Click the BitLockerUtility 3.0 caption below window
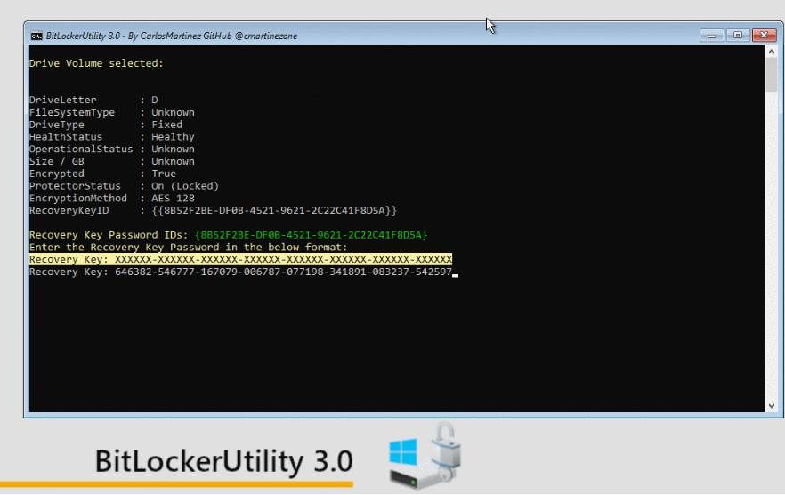The height and width of the screenshot is (495, 785). coord(223,461)
